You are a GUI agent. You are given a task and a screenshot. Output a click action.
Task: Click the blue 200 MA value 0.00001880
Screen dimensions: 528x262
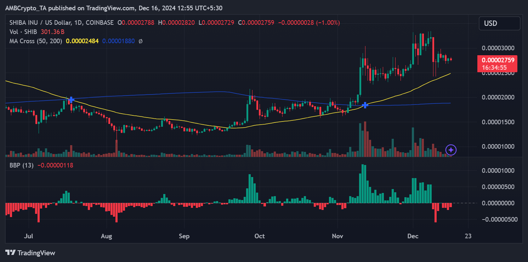click(x=118, y=41)
